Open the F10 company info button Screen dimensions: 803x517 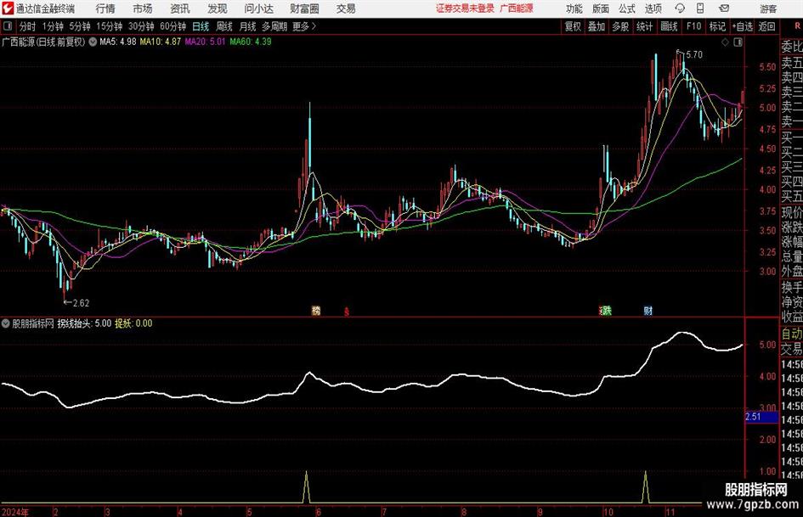point(693,26)
